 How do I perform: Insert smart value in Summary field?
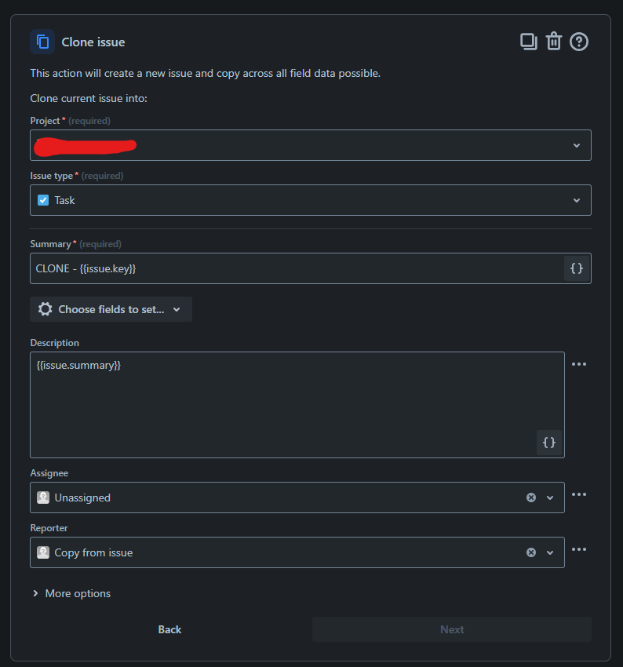pos(577,268)
